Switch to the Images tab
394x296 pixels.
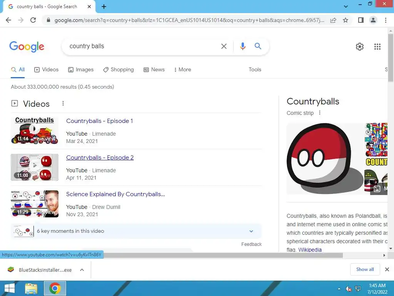coord(81,70)
